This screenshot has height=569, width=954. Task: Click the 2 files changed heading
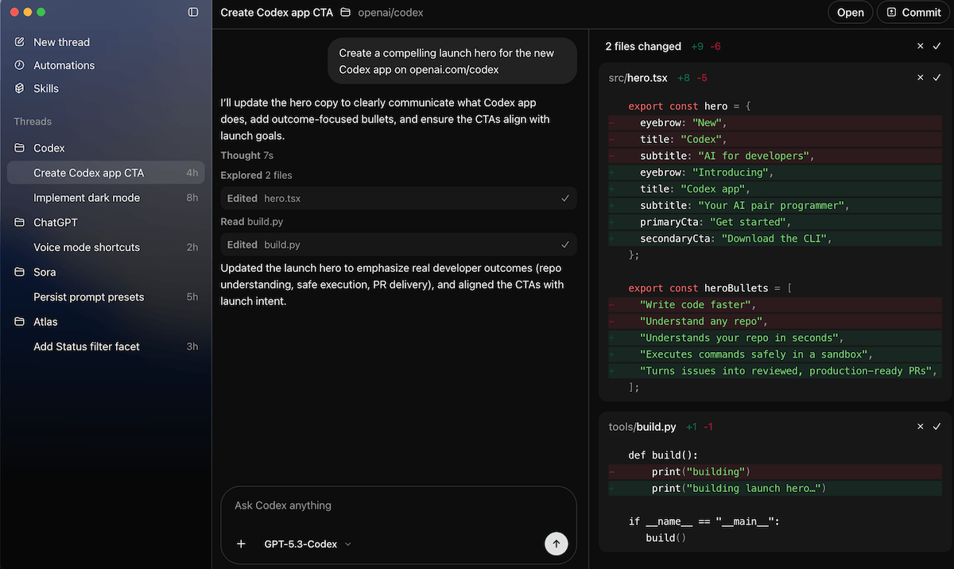[x=643, y=46]
